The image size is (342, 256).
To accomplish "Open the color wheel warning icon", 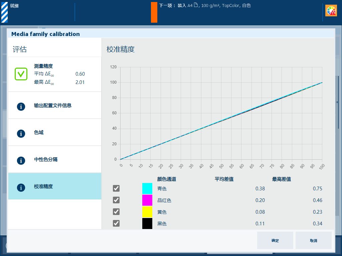I will (x=331, y=11).
